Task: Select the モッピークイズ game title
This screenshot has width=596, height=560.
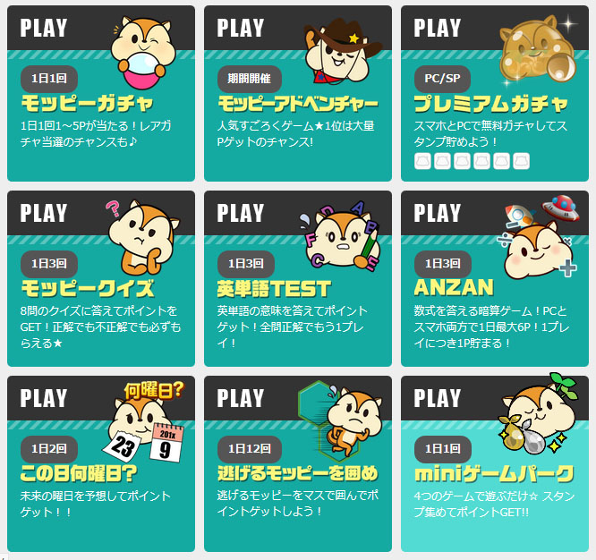Action: (x=88, y=288)
